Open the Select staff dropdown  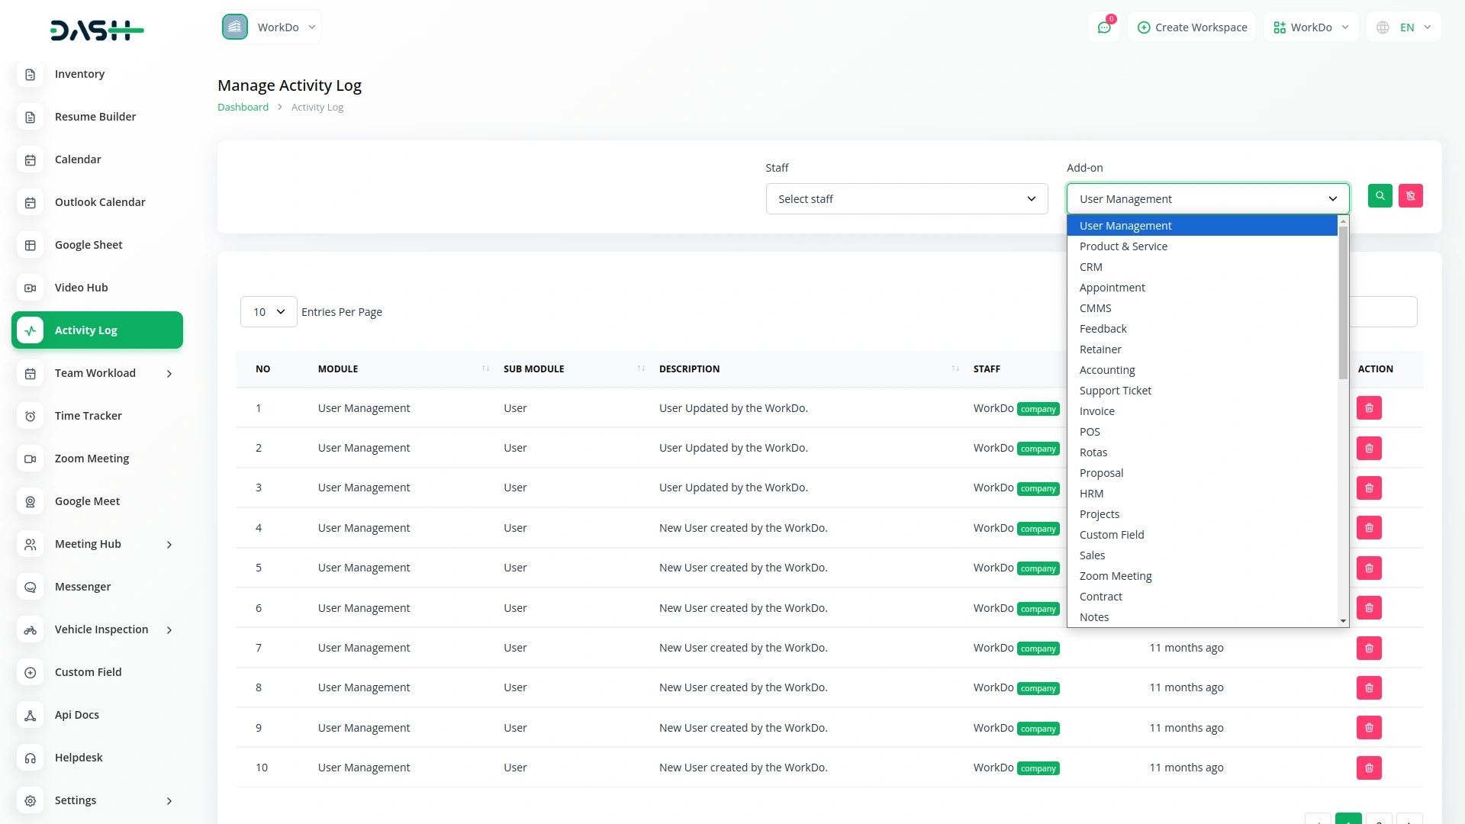(906, 199)
